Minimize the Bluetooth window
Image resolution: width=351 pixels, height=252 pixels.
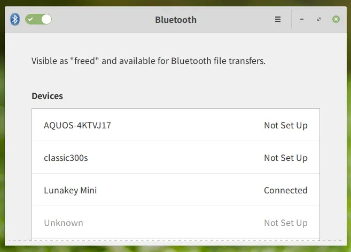[x=302, y=19]
